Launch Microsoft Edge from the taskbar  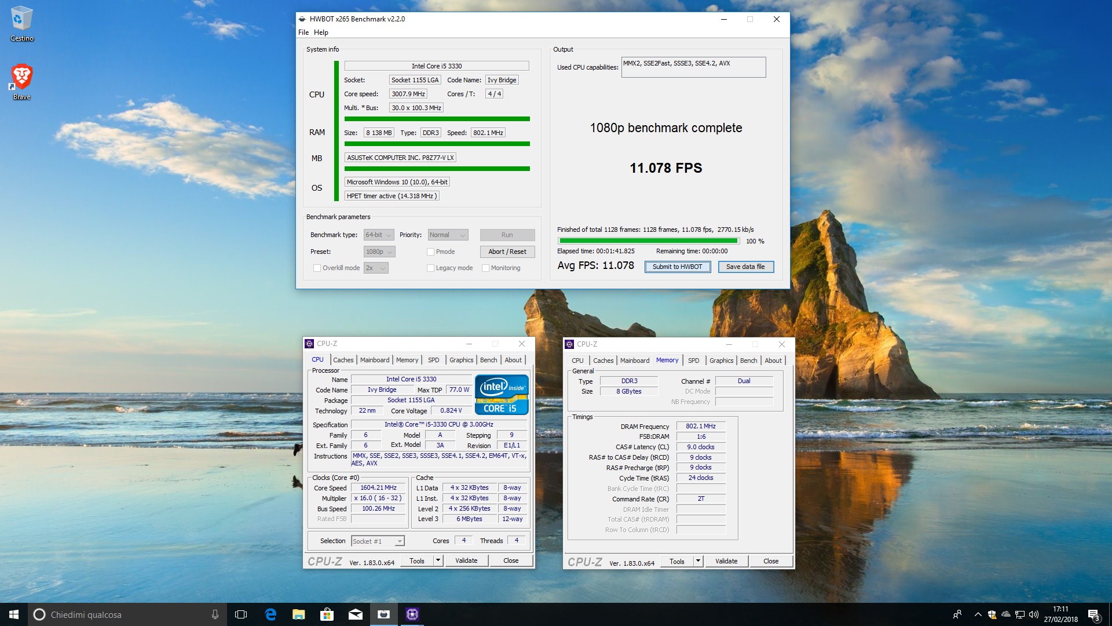[270, 614]
